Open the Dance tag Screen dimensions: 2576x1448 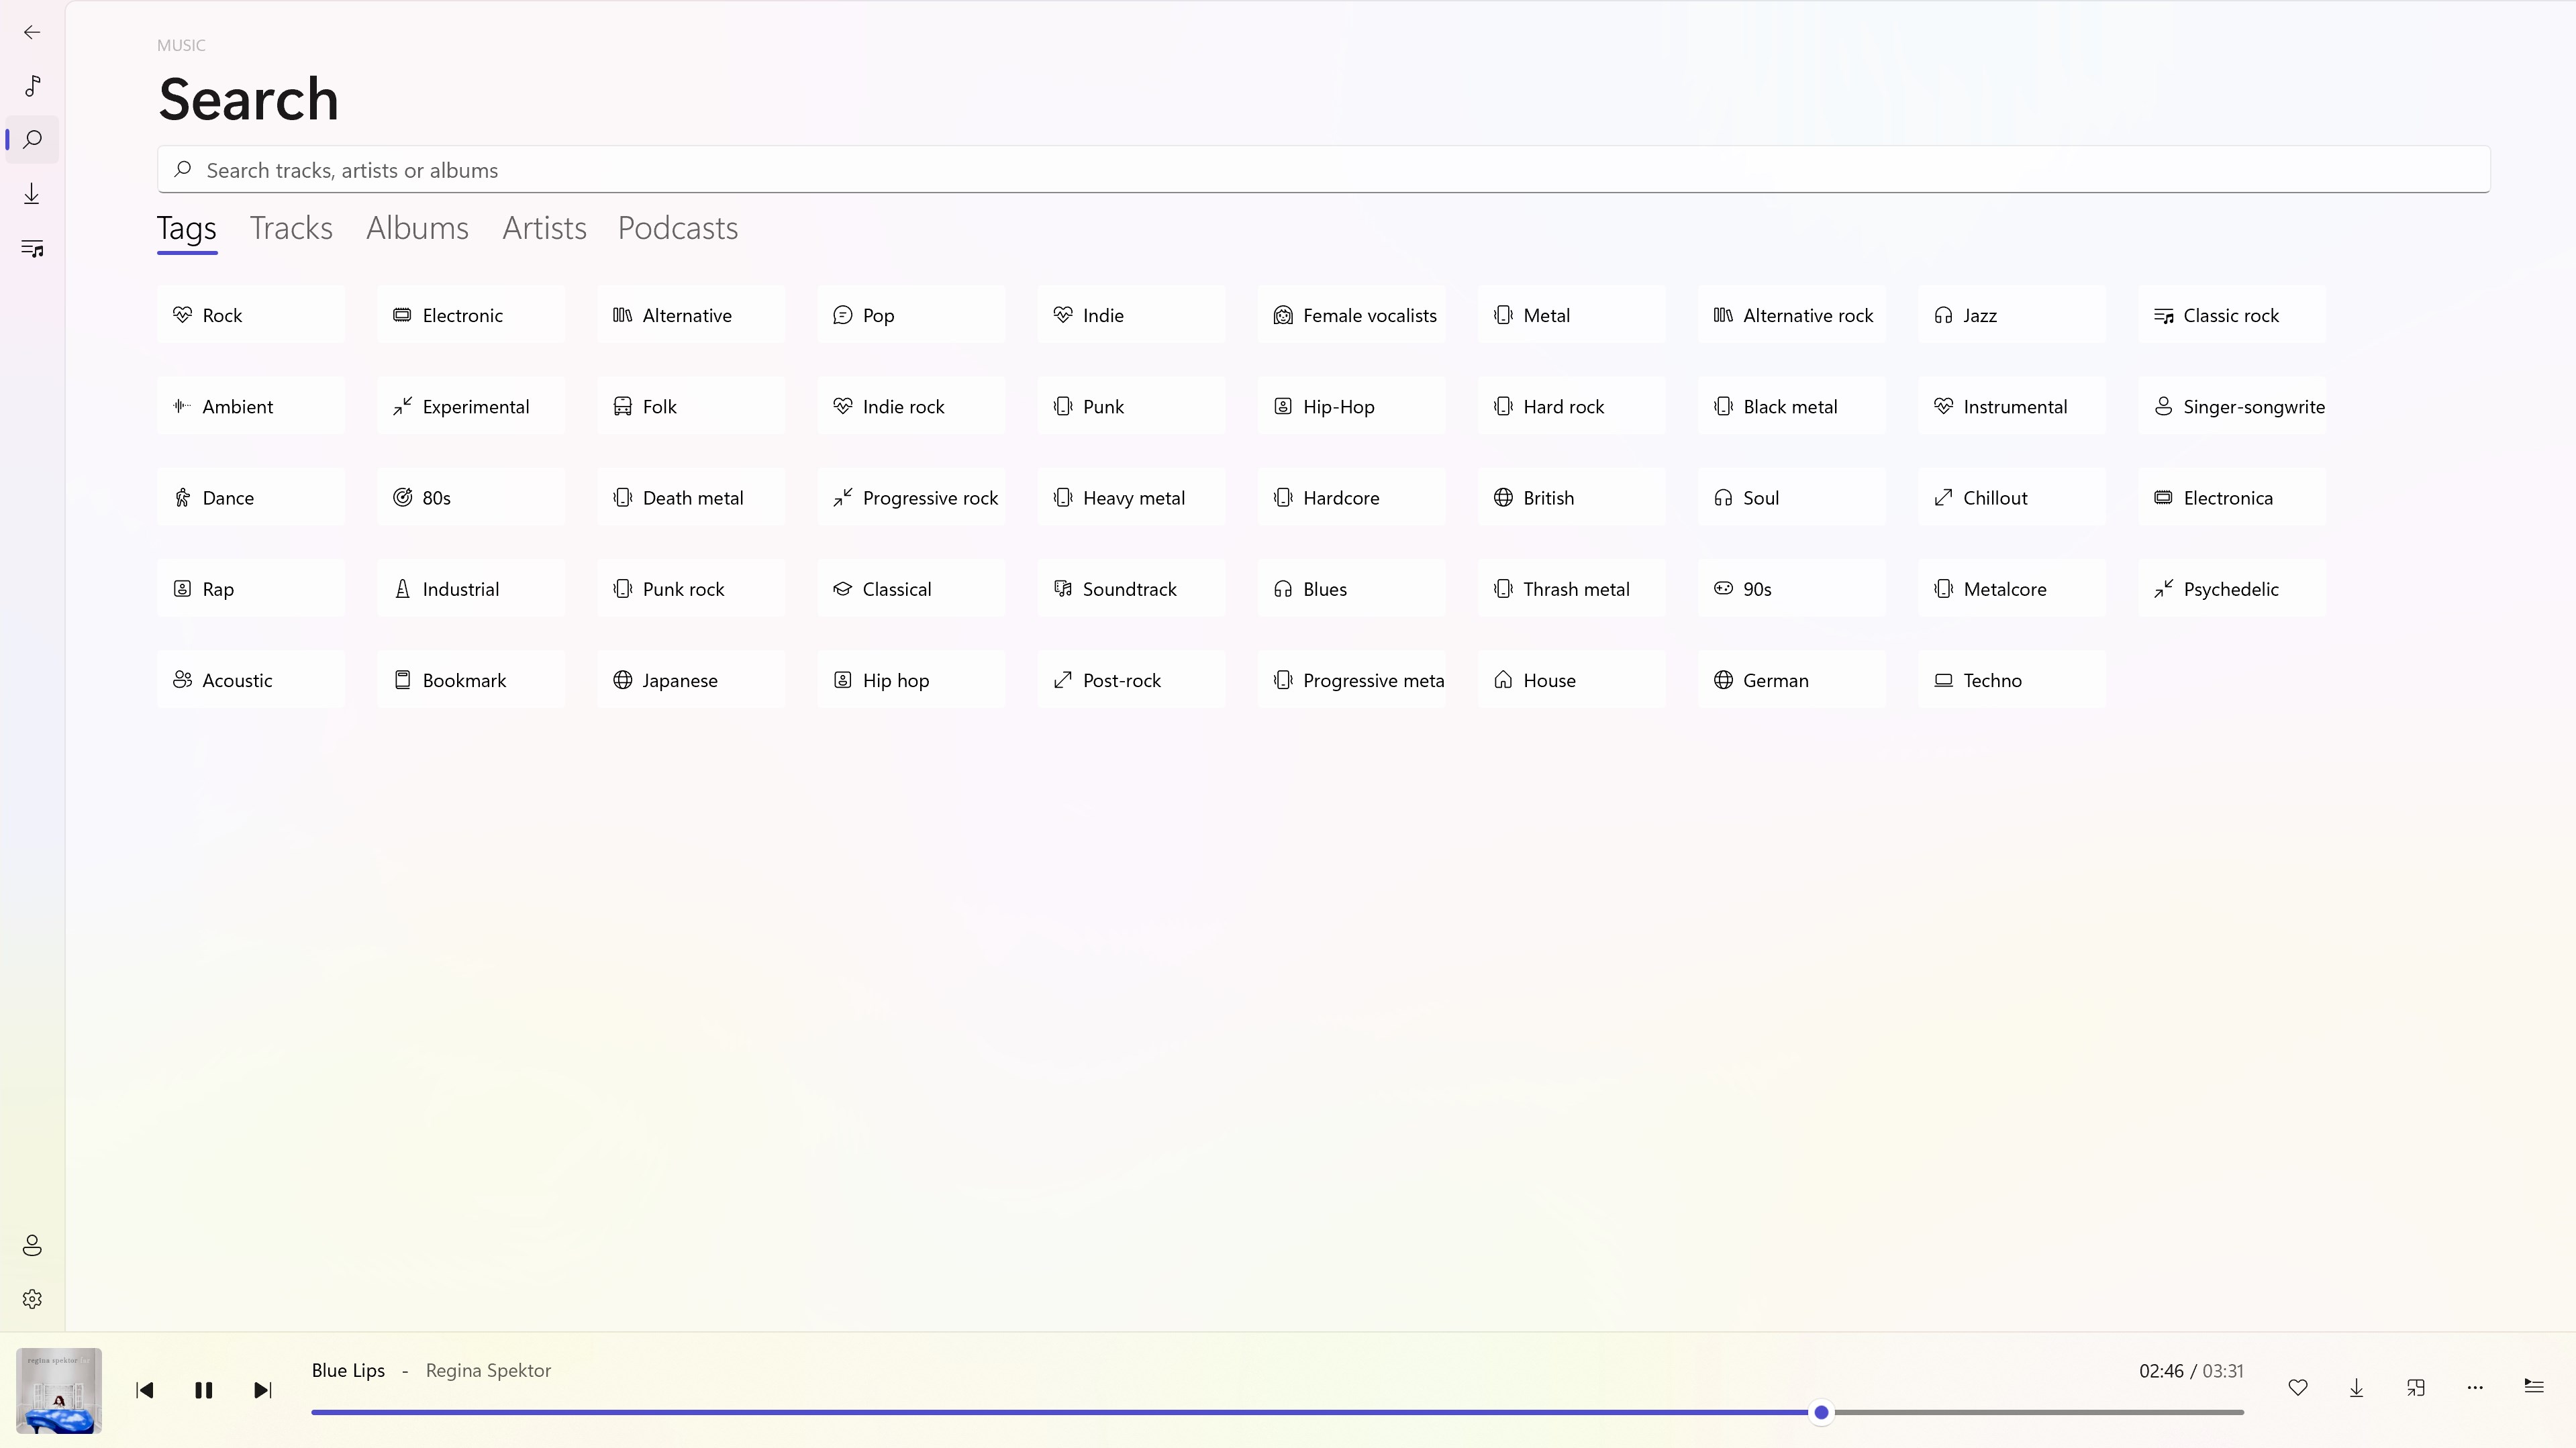click(x=251, y=497)
